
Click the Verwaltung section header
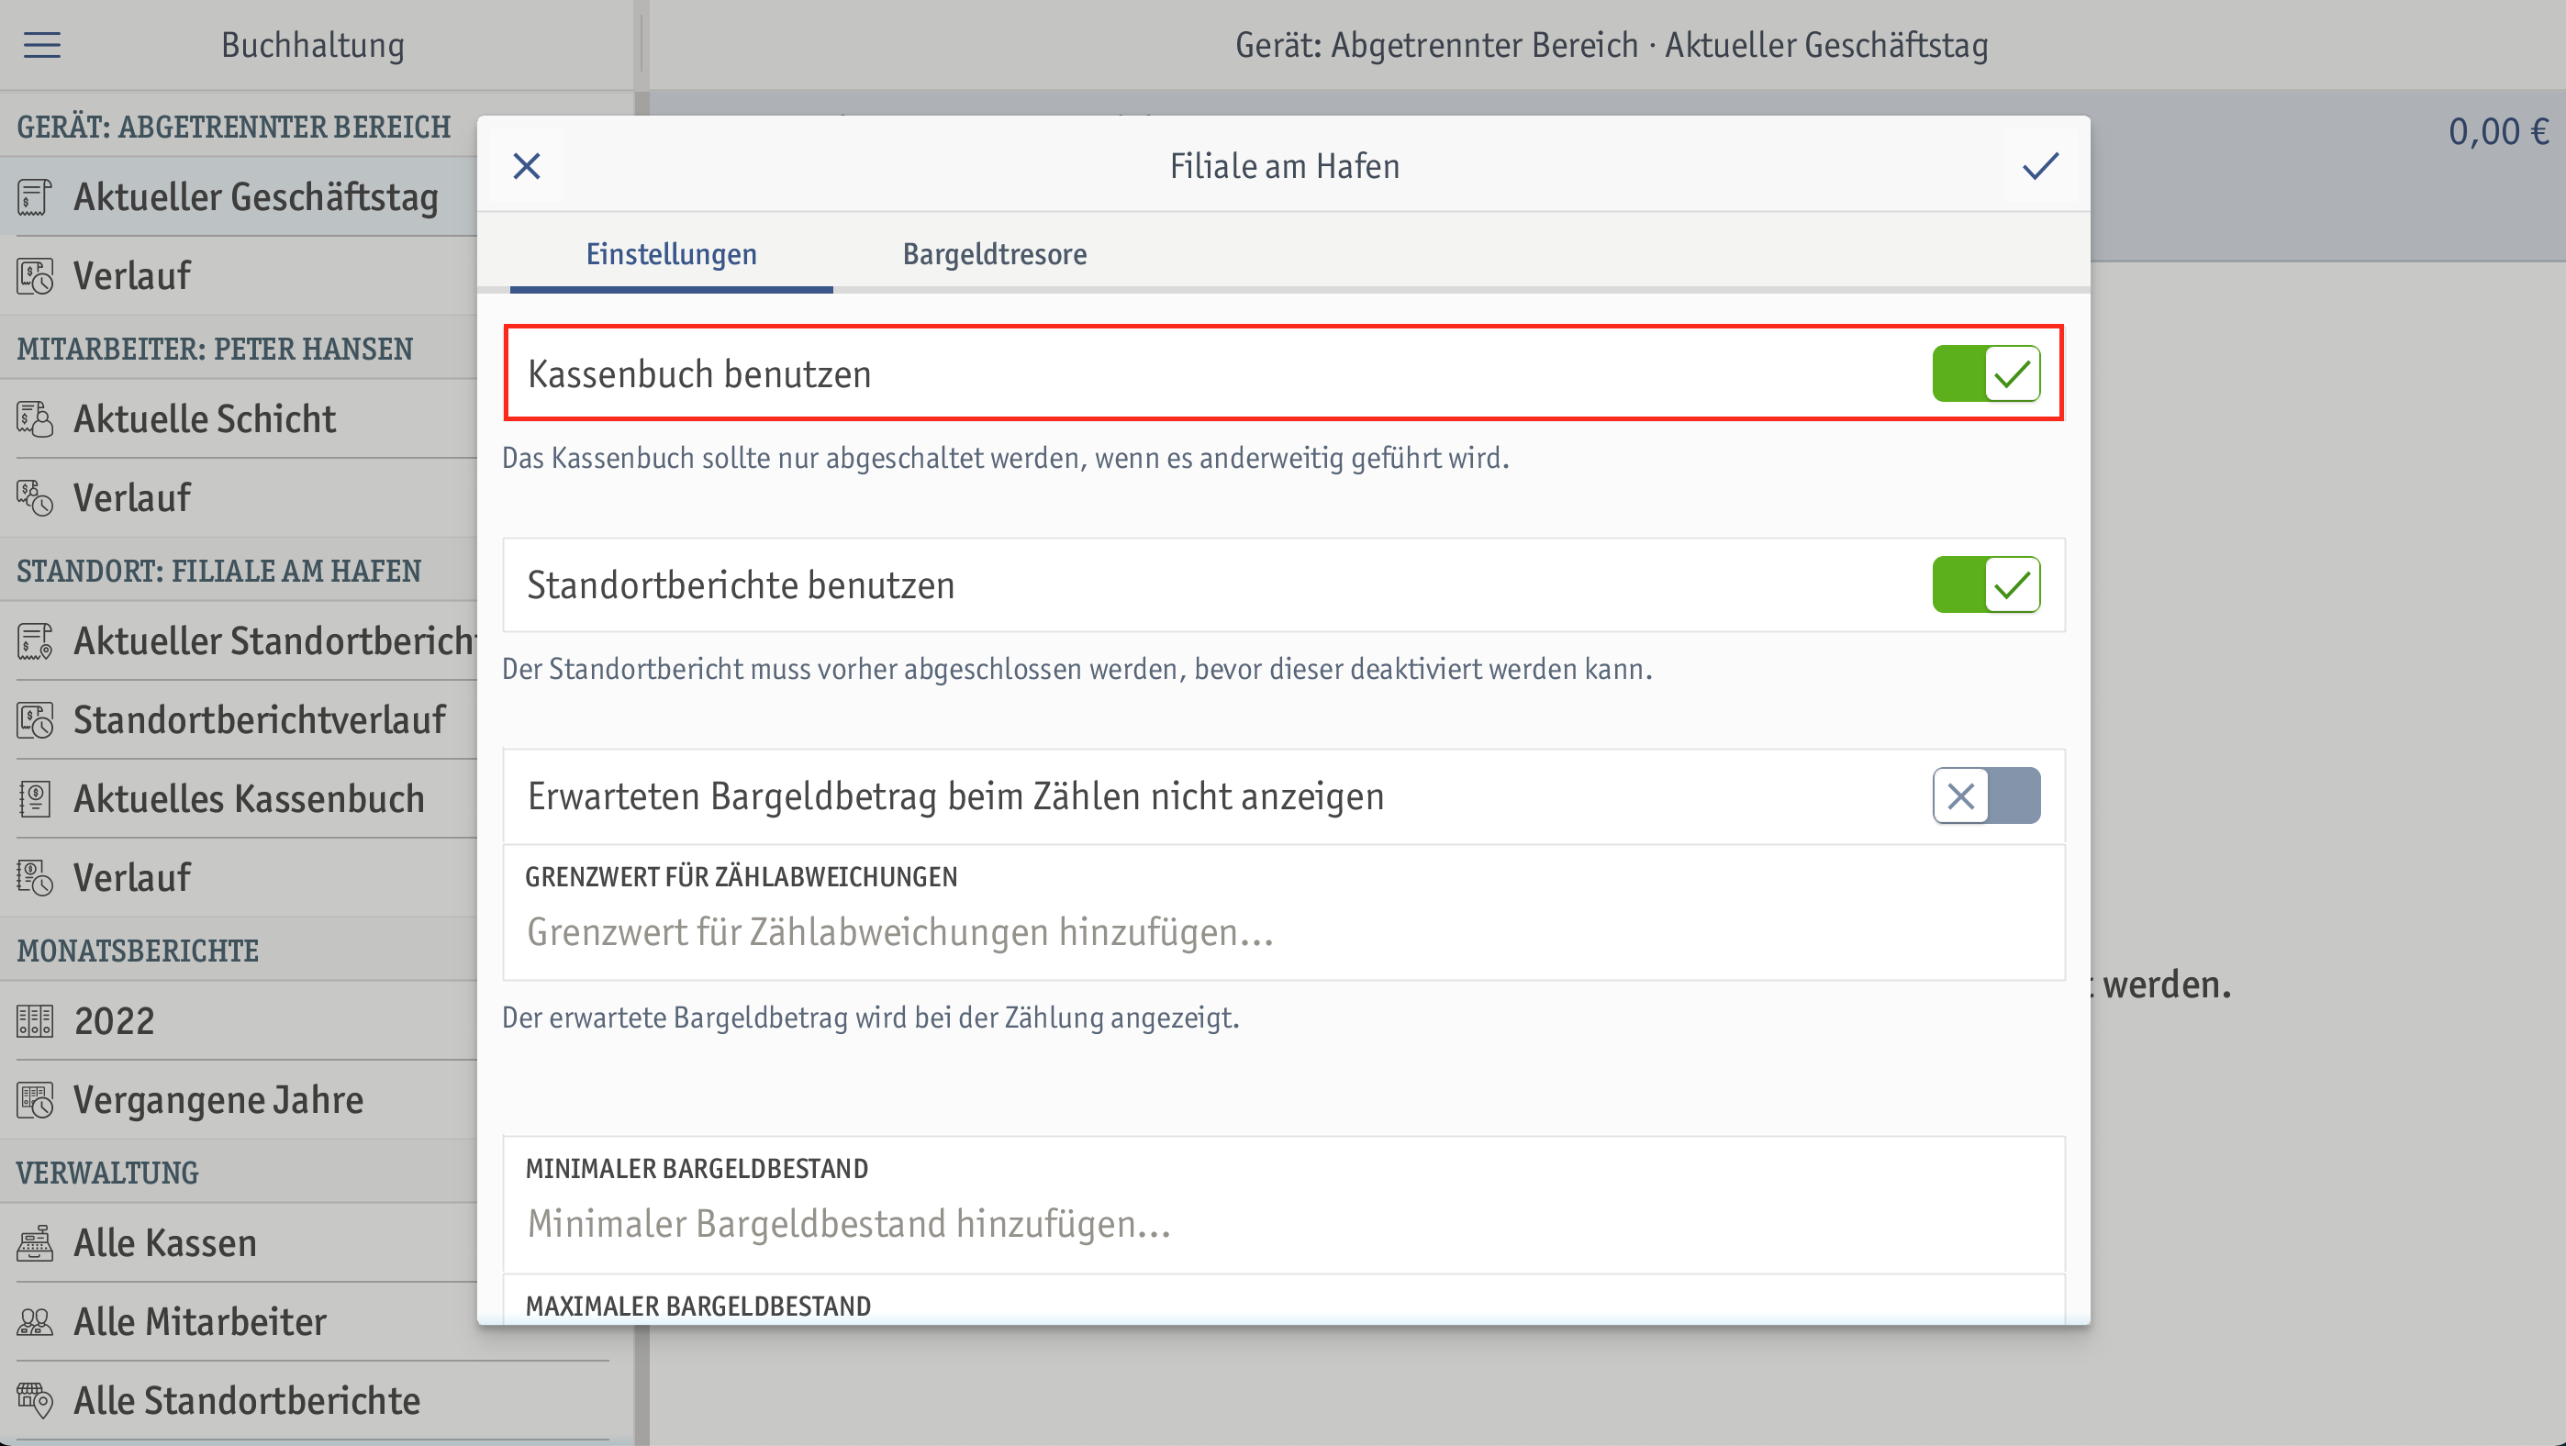(106, 1173)
